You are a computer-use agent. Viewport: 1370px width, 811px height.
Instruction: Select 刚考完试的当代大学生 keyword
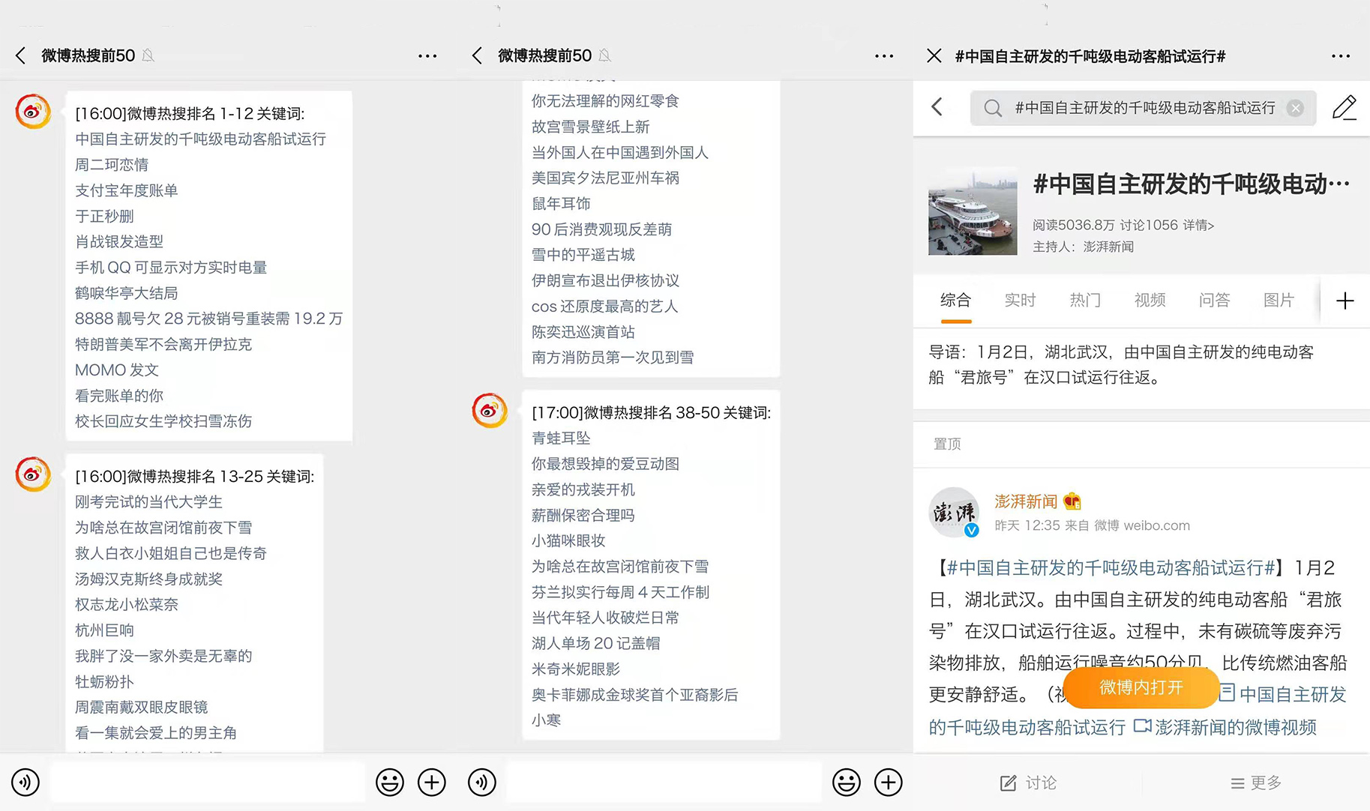[149, 502]
